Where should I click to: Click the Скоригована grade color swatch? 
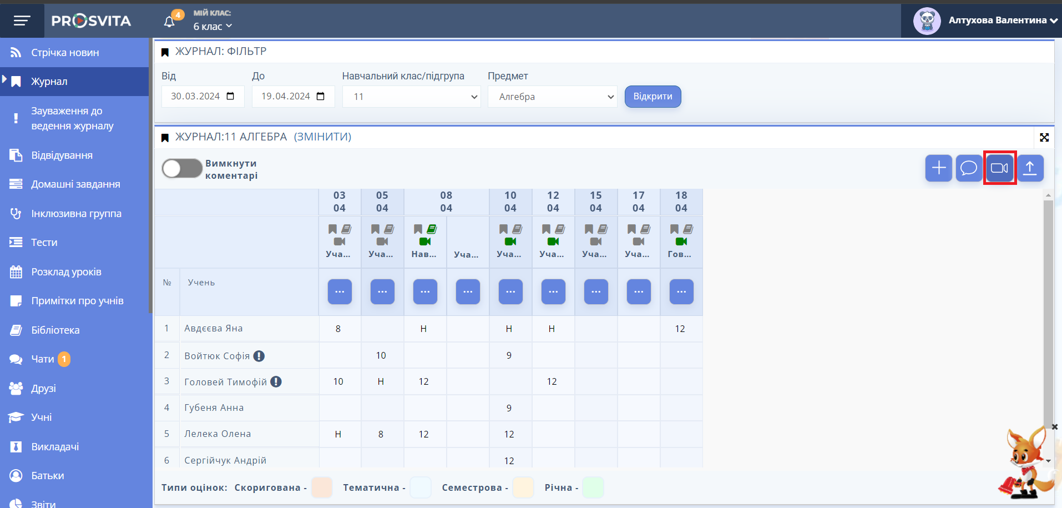[322, 487]
